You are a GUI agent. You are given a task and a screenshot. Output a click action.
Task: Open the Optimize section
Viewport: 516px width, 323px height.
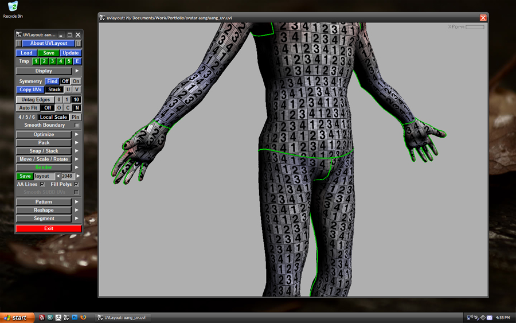pyautogui.click(x=44, y=134)
